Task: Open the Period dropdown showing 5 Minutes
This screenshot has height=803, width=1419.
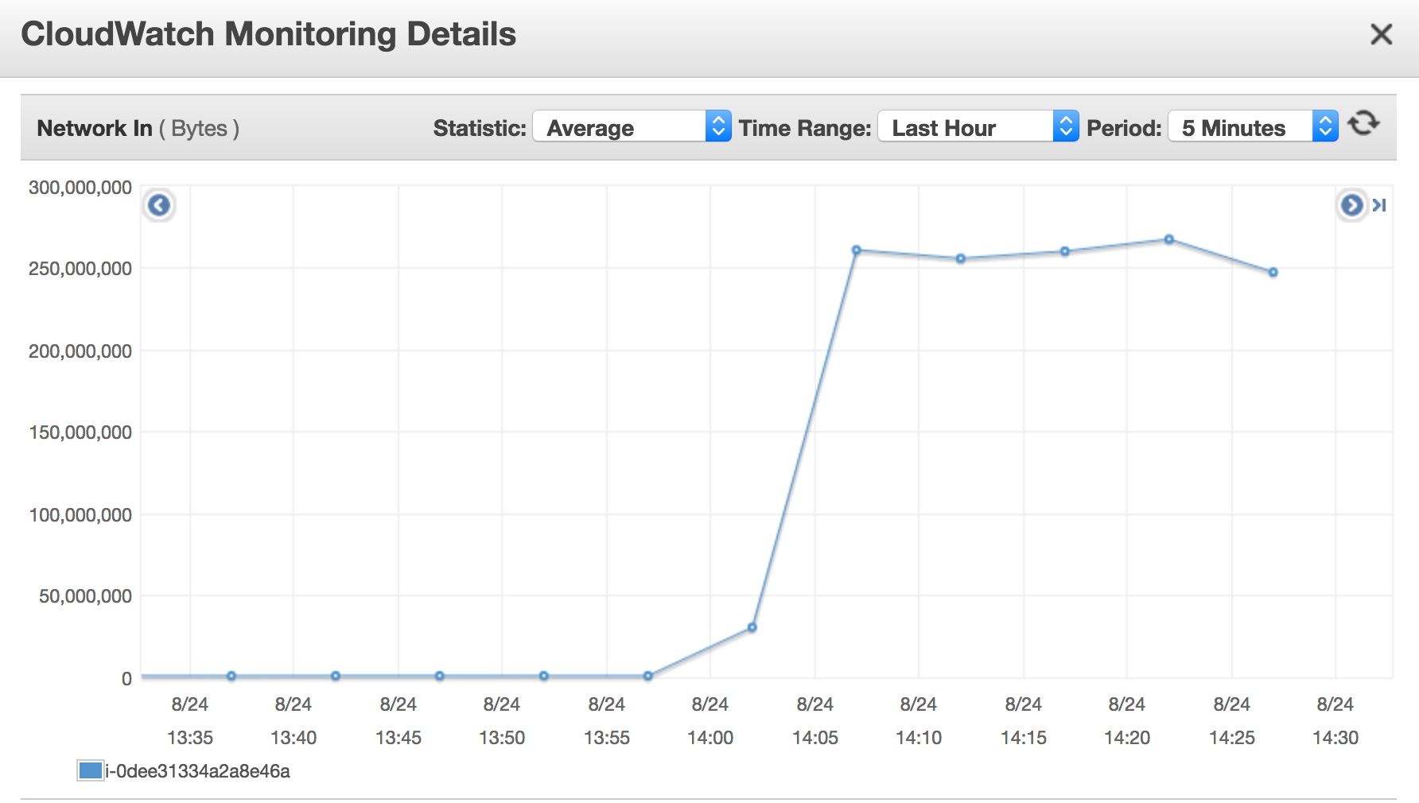Action: (1253, 126)
